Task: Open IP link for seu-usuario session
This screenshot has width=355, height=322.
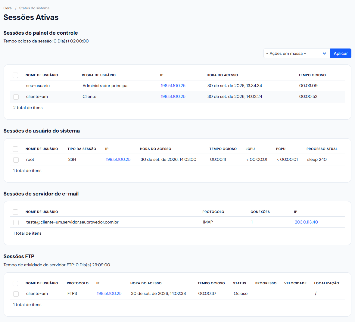Action: pos(173,86)
